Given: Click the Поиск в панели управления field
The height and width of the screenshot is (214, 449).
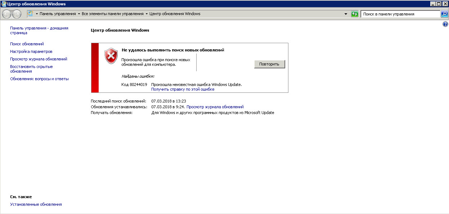Looking at the screenshot, I should pos(400,14).
